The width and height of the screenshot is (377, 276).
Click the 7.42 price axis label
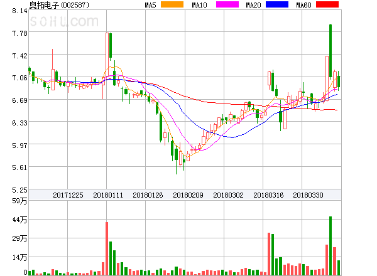coord(19,56)
